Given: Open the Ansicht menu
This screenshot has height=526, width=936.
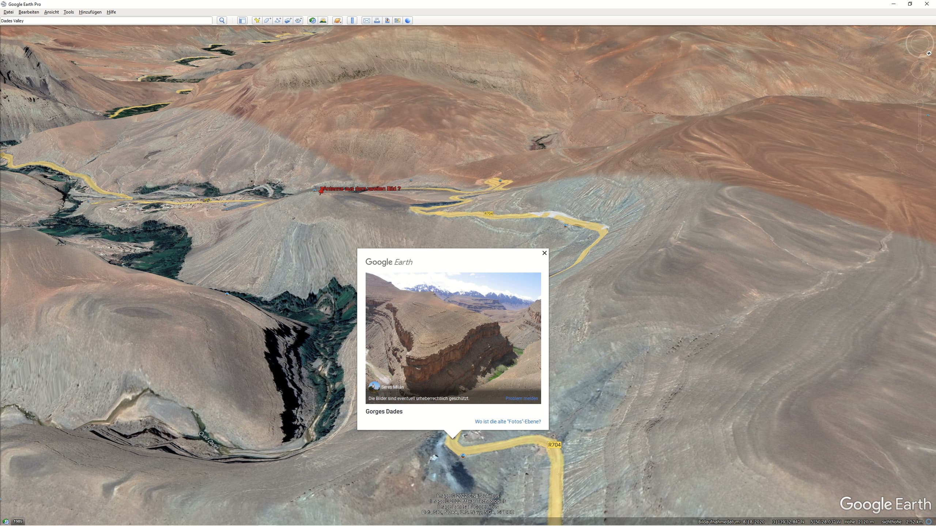Looking at the screenshot, I should click(52, 12).
